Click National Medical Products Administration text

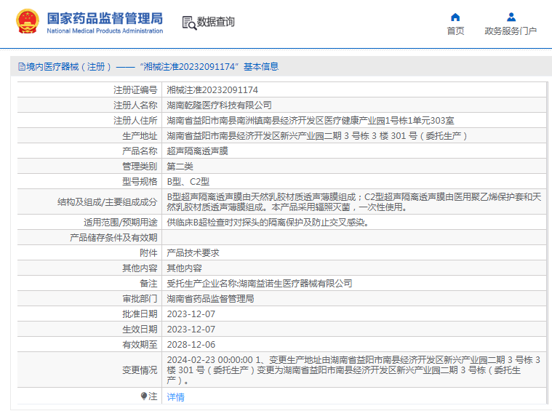coord(105,31)
